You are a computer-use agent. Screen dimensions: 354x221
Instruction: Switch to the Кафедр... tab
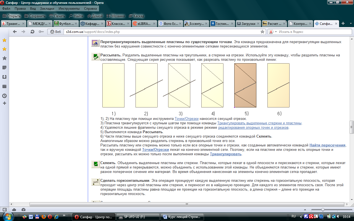pos(92,23)
